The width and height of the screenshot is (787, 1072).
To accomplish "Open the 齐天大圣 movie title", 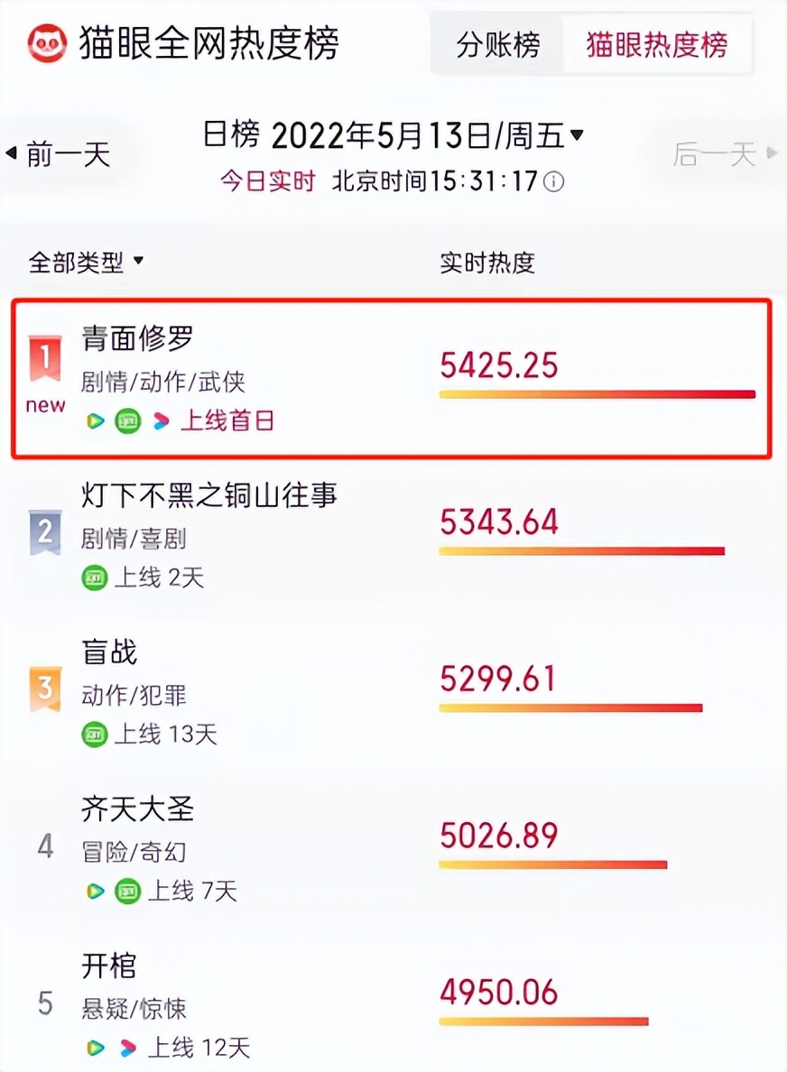I will [137, 809].
